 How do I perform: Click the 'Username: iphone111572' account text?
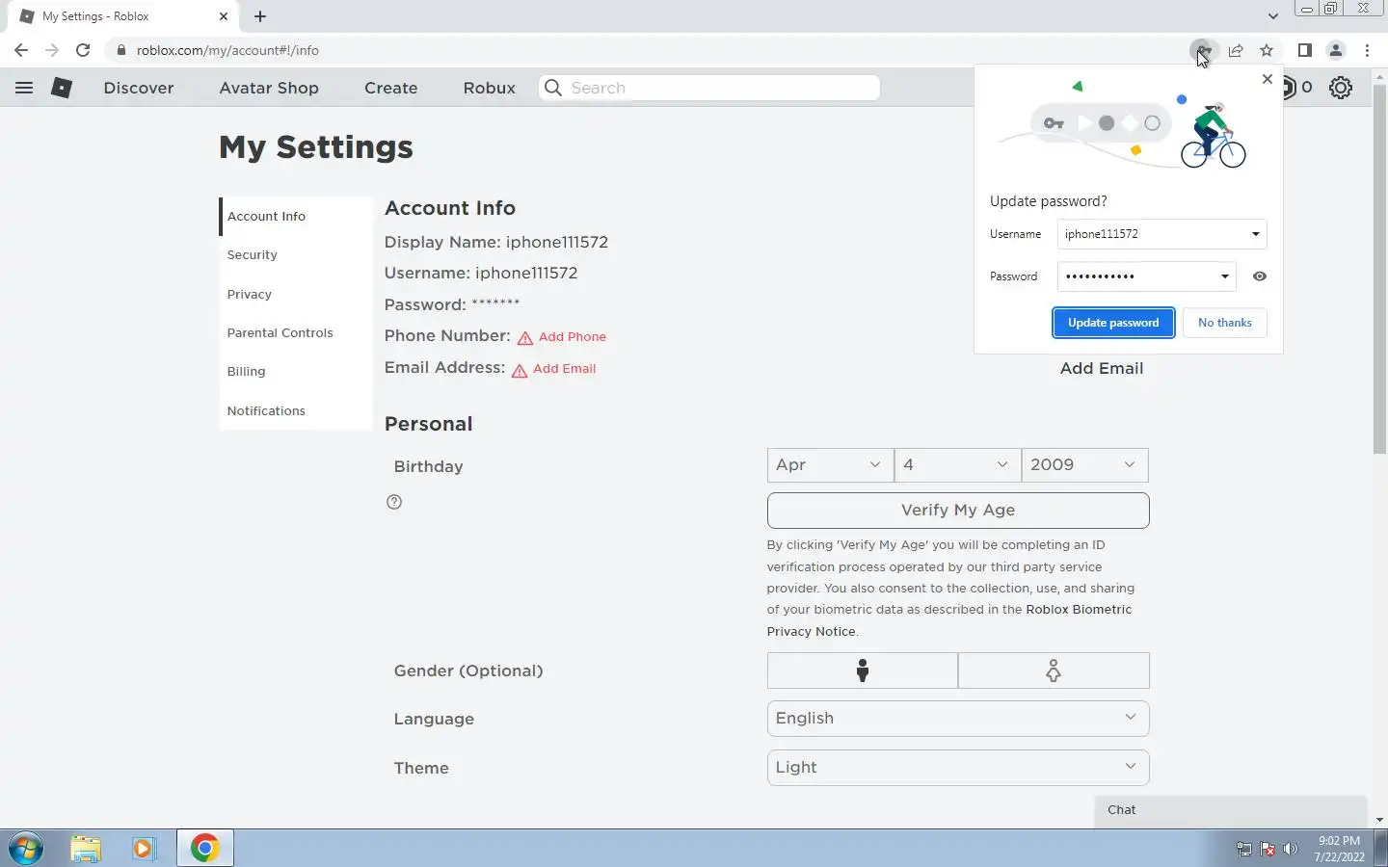click(481, 274)
